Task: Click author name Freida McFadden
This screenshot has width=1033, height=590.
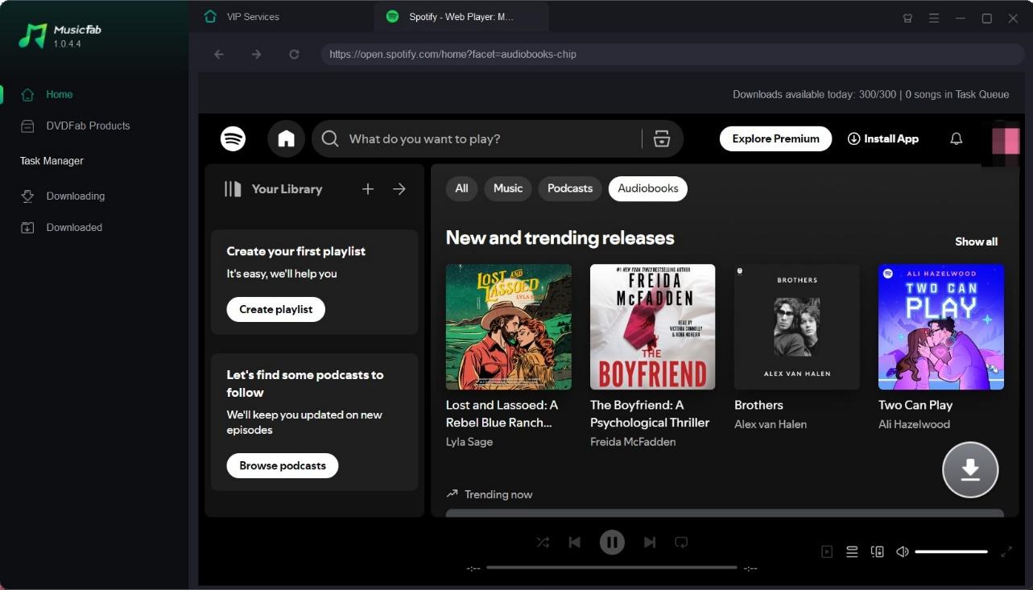Action: (633, 442)
